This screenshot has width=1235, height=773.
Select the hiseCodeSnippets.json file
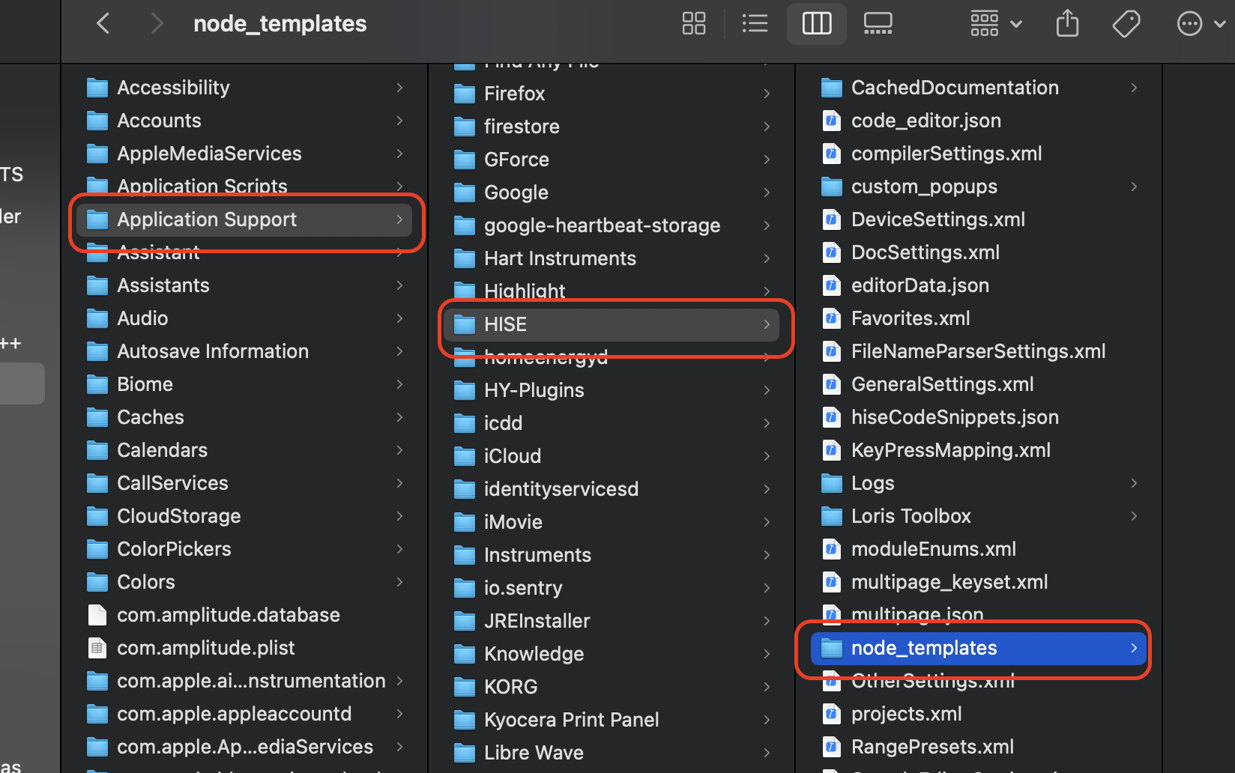click(979, 417)
